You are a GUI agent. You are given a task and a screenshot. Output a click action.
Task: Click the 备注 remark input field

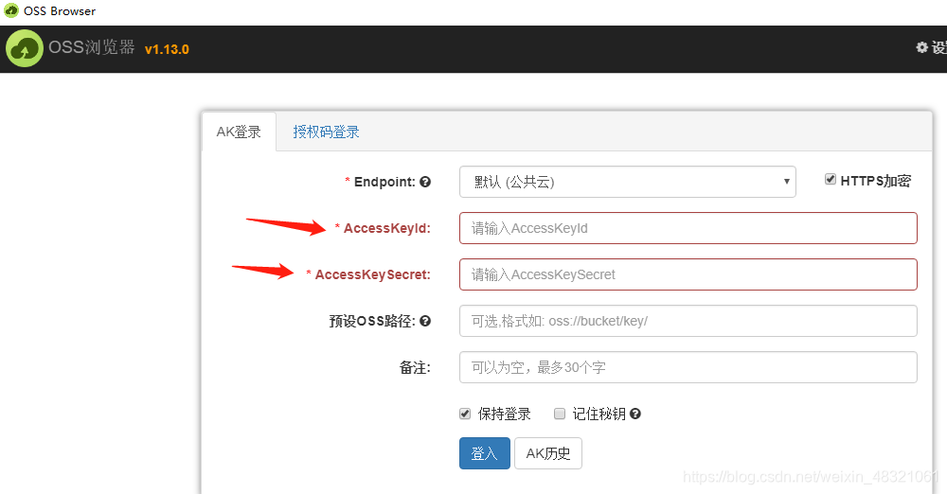click(688, 367)
